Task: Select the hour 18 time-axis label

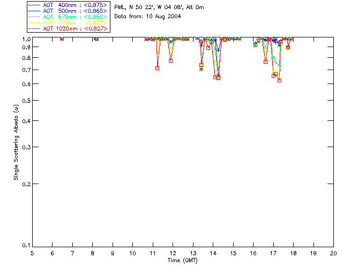Action: click(293, 253)
